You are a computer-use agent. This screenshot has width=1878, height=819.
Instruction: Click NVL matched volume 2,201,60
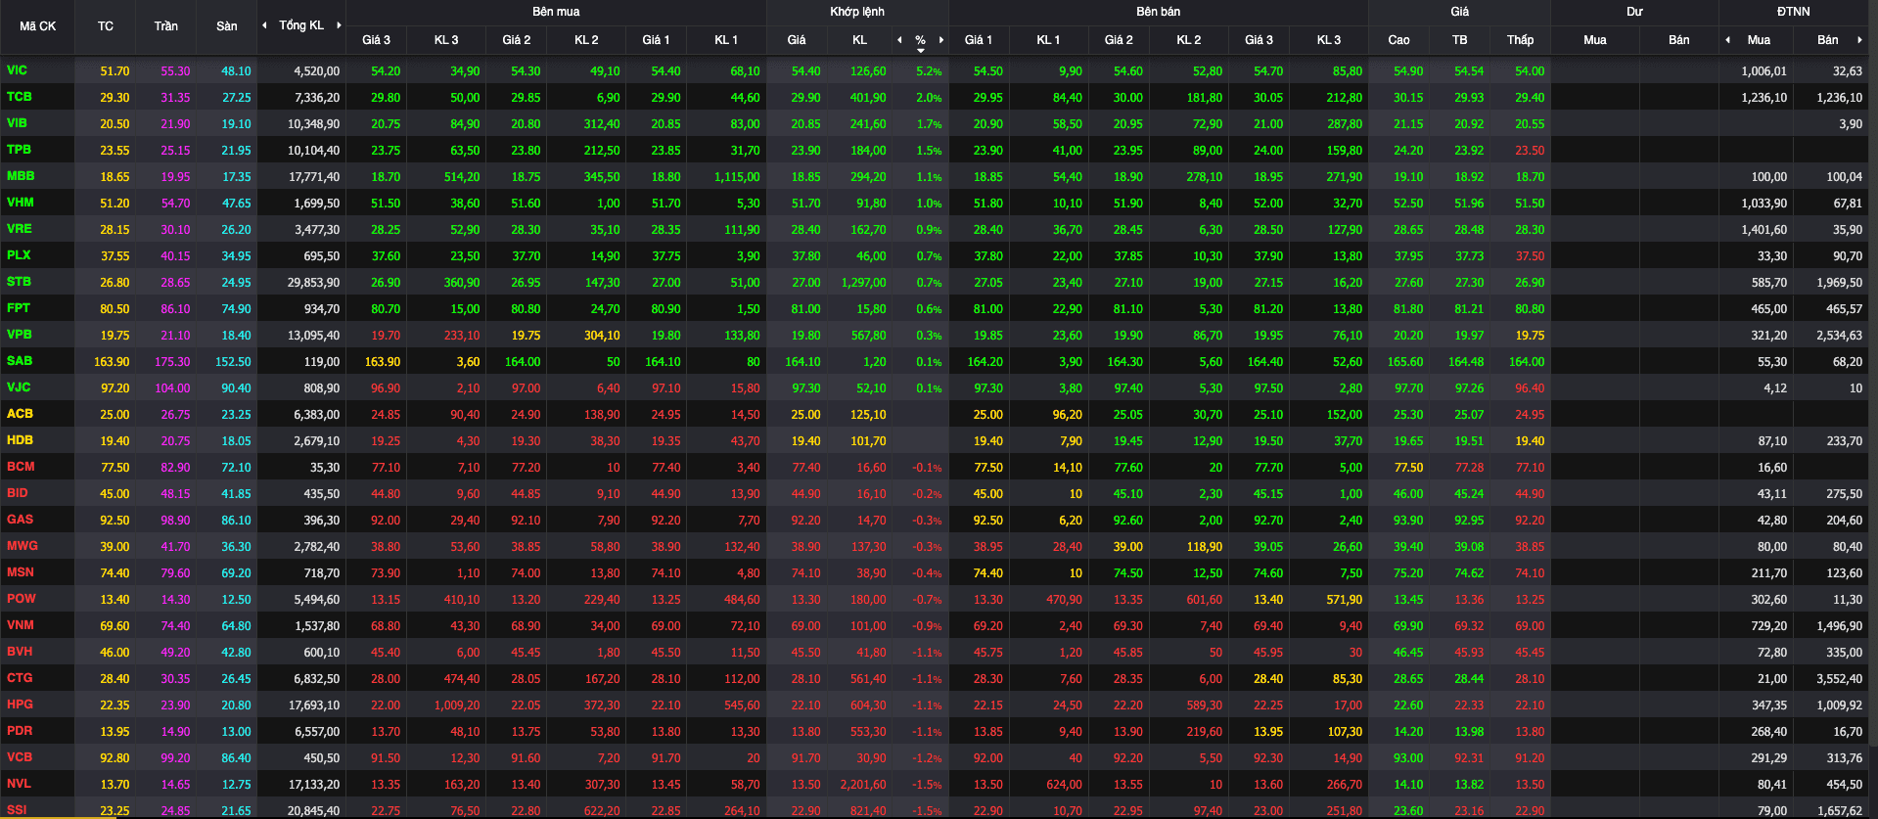864,785
